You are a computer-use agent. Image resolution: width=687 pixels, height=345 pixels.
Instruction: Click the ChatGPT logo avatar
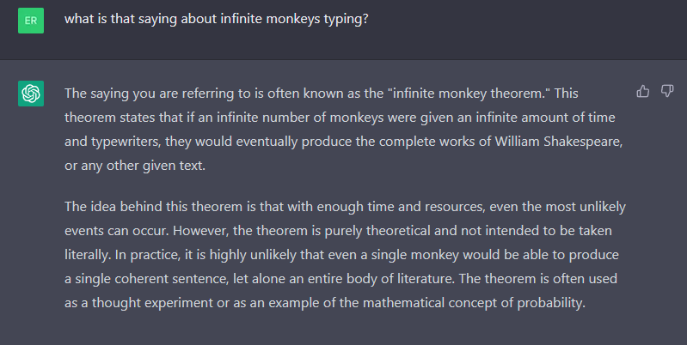[x=31, y=93]
